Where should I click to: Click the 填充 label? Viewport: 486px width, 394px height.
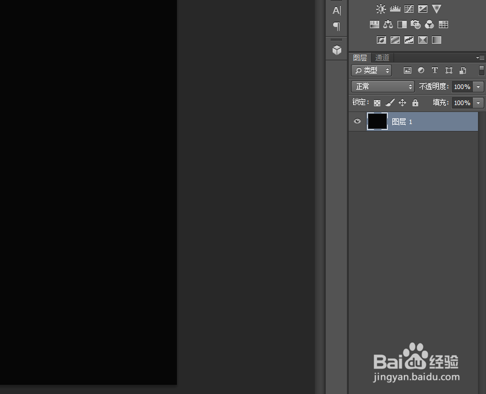[441, 102]
